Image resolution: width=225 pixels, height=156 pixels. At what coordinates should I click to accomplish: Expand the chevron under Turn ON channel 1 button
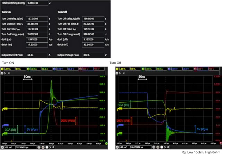(5, 73)
